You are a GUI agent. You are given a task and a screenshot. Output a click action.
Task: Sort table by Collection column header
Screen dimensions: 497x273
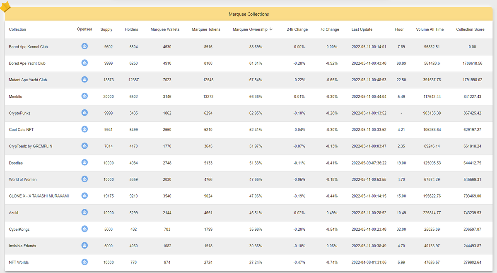(17, 29)
